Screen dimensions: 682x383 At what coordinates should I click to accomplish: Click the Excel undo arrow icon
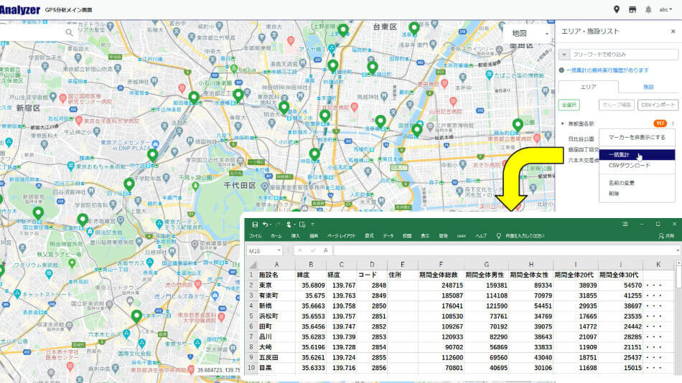click(266, 224)
